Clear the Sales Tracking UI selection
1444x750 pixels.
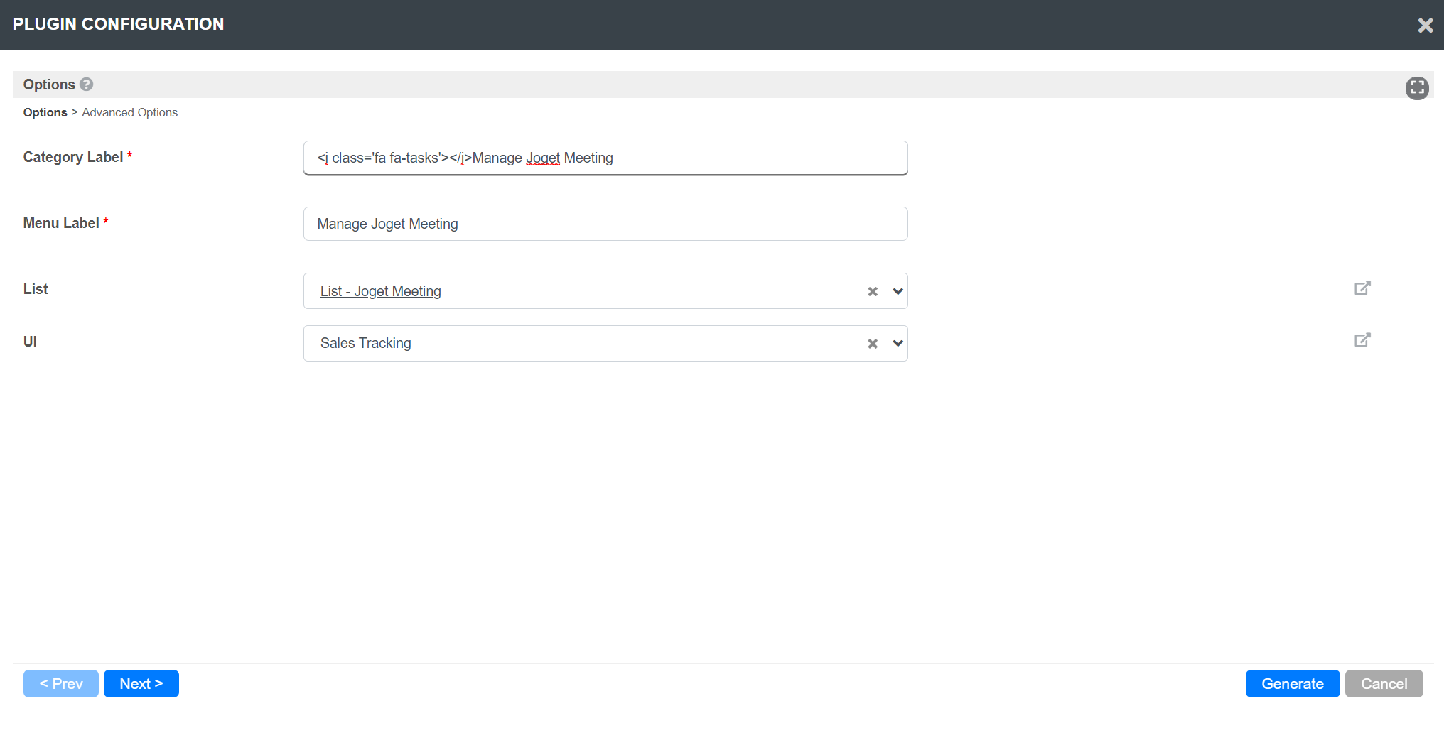(x=873, y=344)
